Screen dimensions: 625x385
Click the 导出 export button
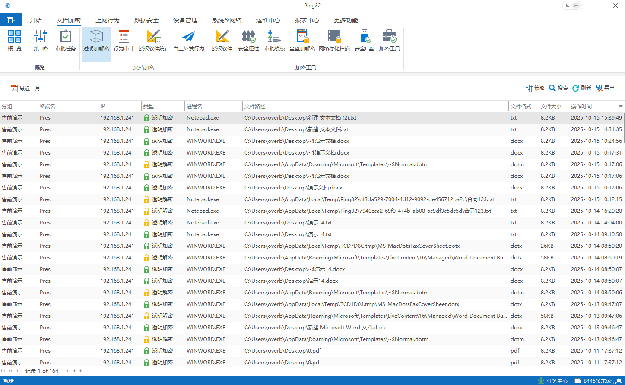(x=605, y=88)
